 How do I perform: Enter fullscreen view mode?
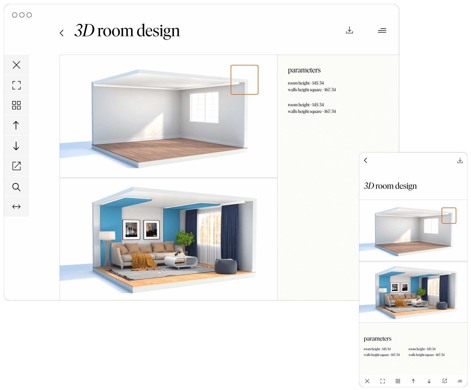(x=16, y=85)
